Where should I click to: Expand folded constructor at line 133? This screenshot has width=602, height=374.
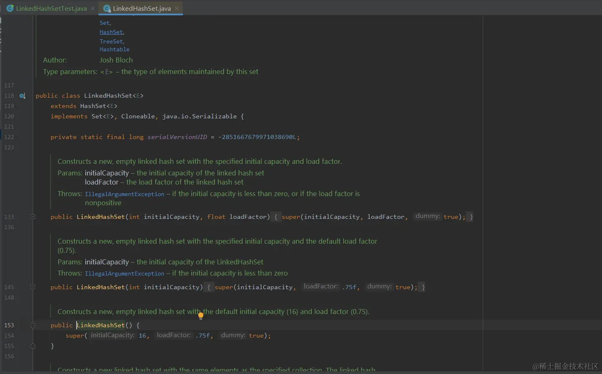33,216
